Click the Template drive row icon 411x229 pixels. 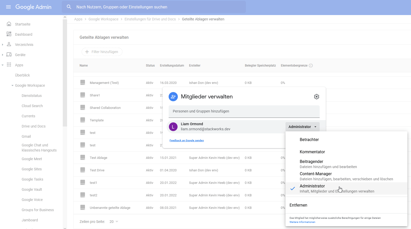pos(83,120)
